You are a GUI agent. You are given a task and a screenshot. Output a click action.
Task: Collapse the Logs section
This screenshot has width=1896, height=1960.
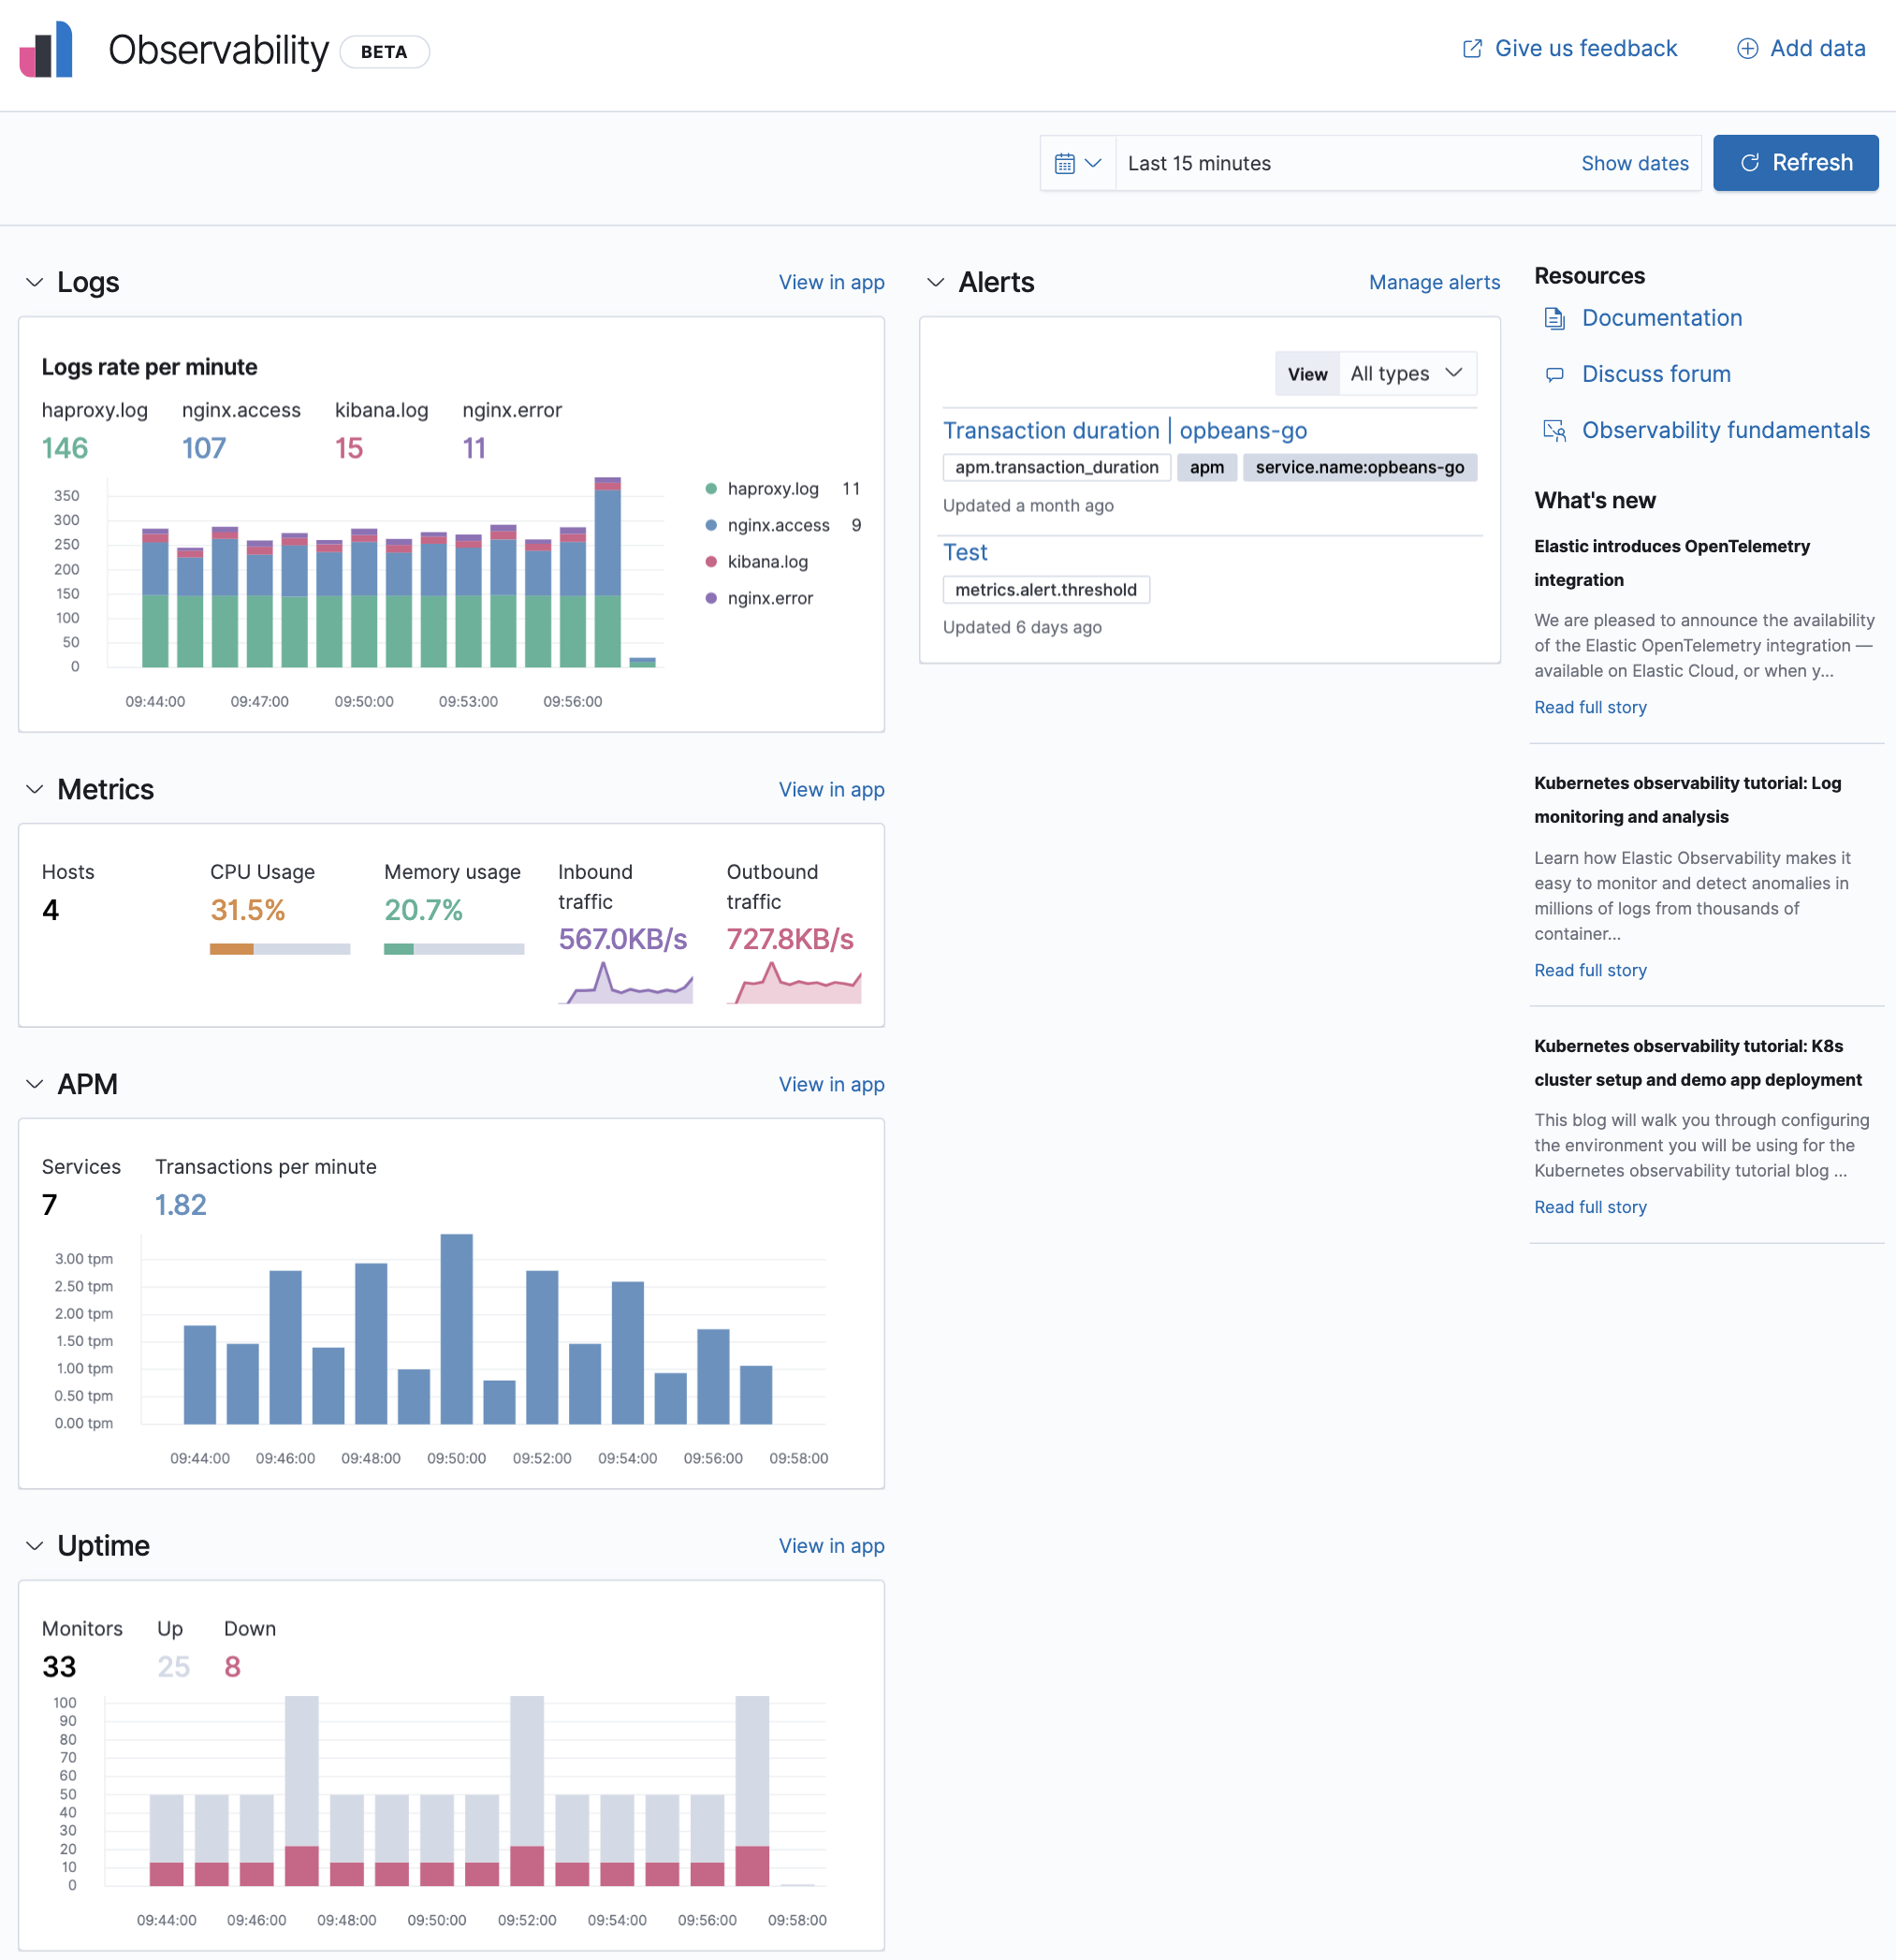[x=35, y=281]
